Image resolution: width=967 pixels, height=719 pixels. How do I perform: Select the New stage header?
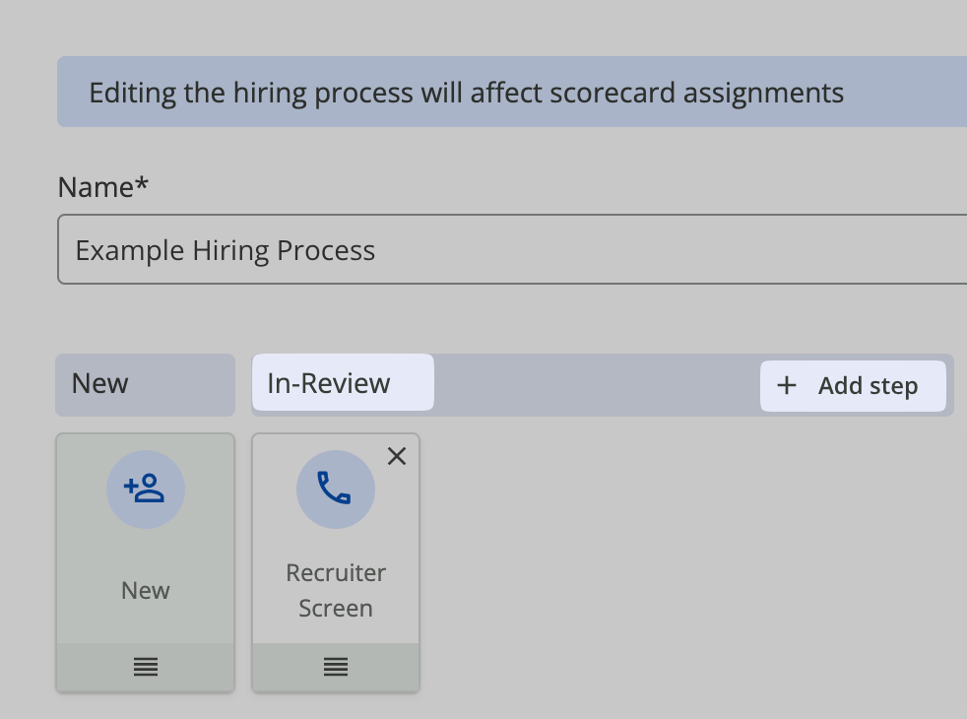[x=145, y=383]
